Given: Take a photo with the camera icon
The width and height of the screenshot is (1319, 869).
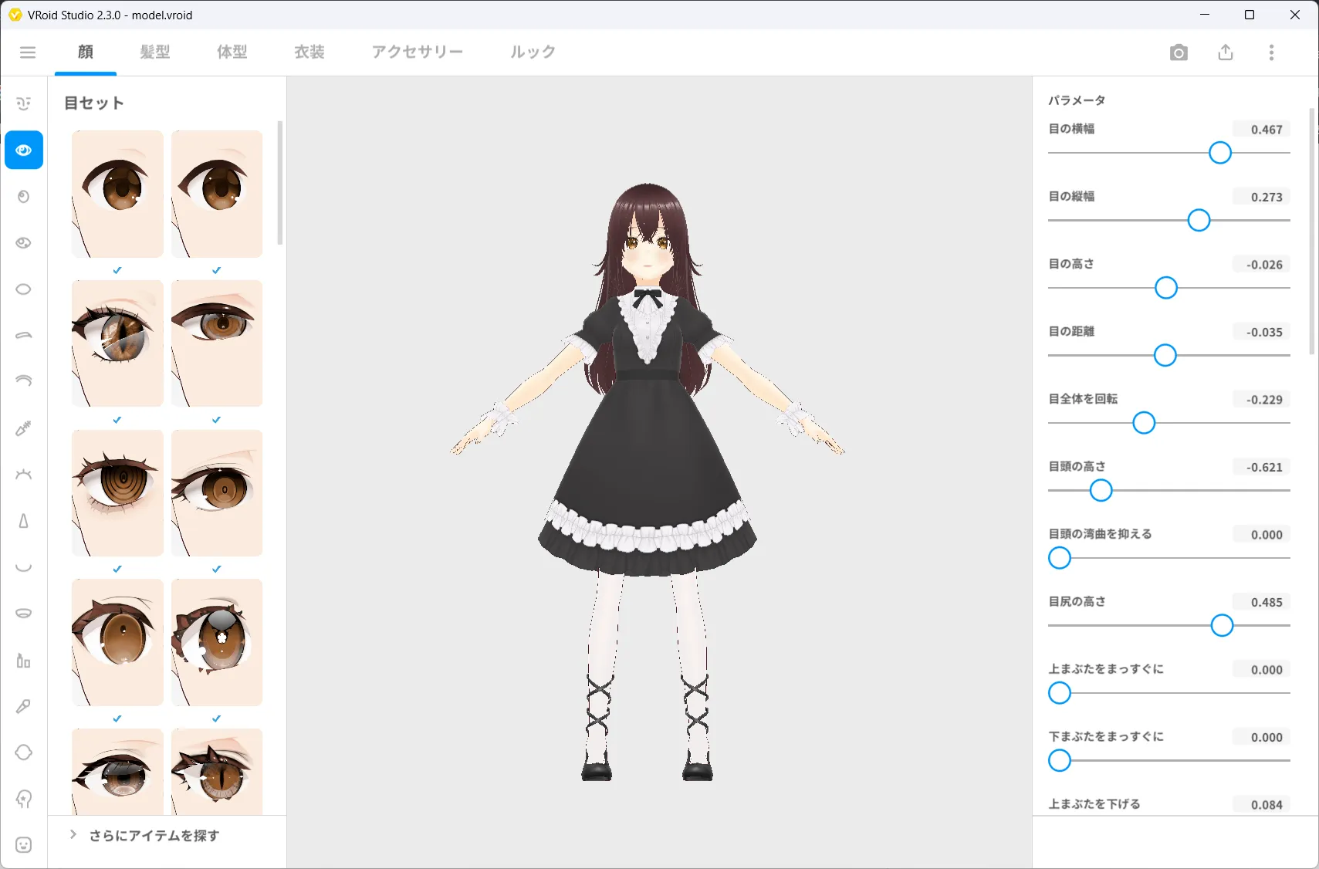Looking at the screenshot, I should pyautogui.click(x=1179, y=52).
